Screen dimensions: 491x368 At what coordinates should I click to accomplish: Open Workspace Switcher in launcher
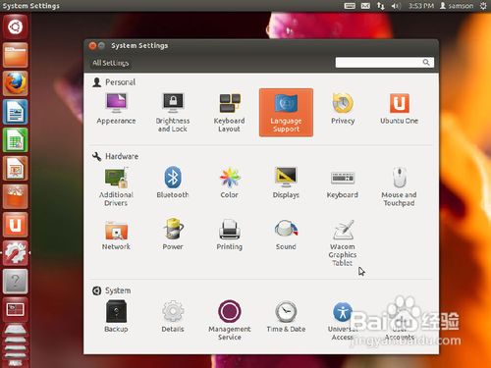coord(15,309)
